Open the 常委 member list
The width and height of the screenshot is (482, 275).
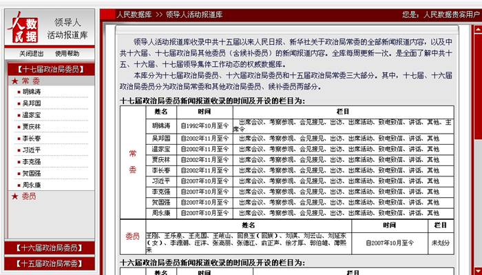click(x=31, y=81)
